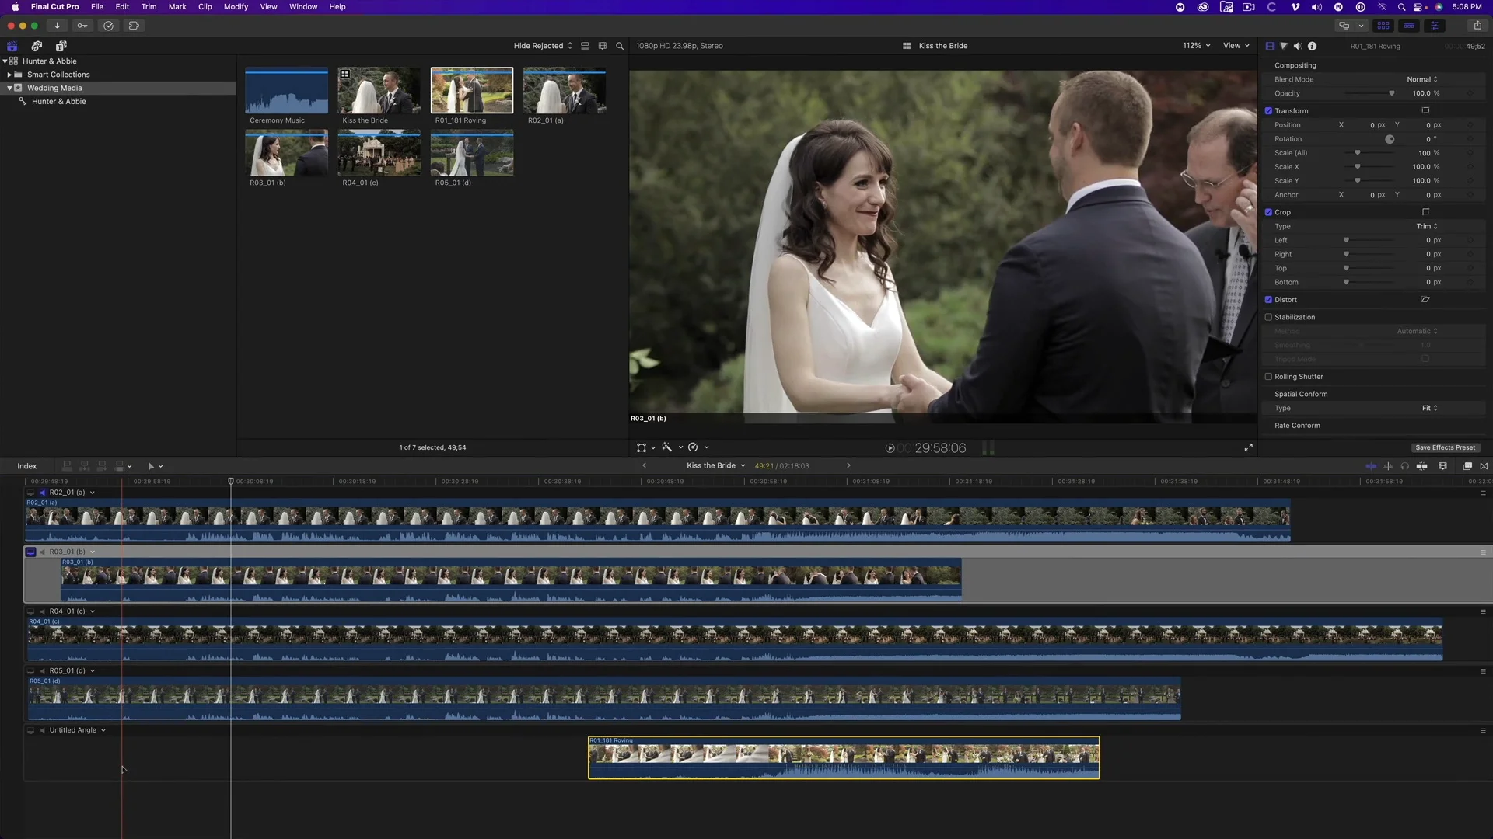The height and width of the screenshot is (839, 1493).
Task: Adjust the Opacity slider
Action: pos(1391,93)
